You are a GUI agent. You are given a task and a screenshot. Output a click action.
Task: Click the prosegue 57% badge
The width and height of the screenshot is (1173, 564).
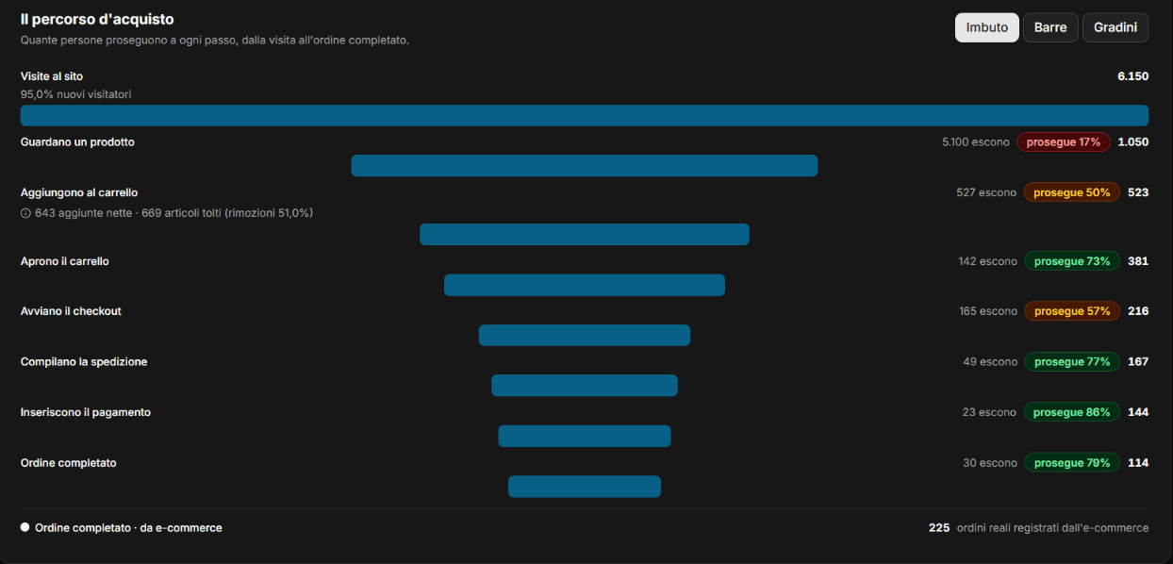point(1071,311)
